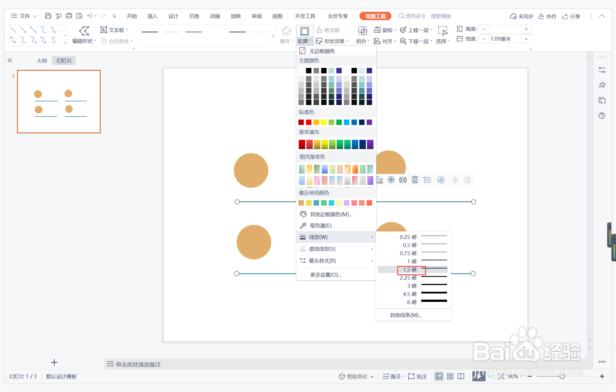Click the Fill (填充) bucket icon
This screenshot has width=616, height=392.
coord(286,31)
